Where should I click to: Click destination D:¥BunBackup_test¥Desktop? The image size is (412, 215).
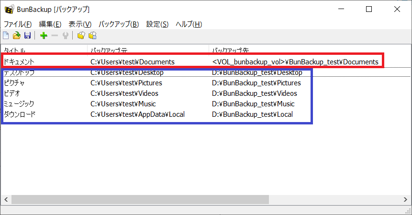pos(257,72)
